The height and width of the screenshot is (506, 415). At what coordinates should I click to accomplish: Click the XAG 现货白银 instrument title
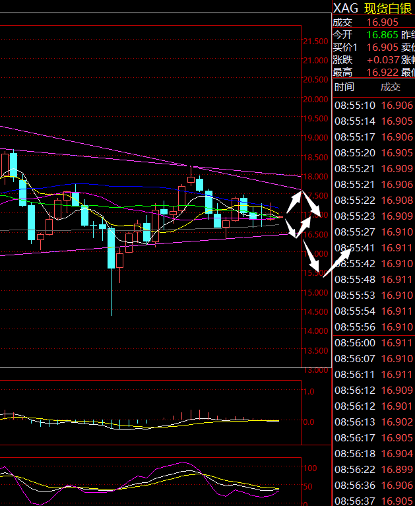(373, 9)
